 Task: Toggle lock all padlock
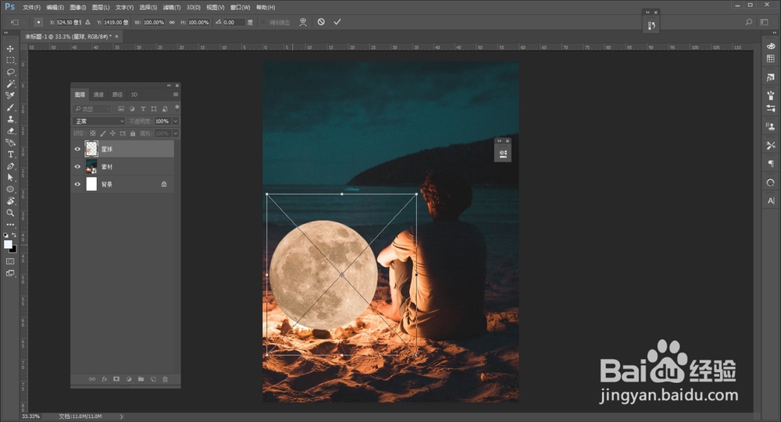point(133,133)
